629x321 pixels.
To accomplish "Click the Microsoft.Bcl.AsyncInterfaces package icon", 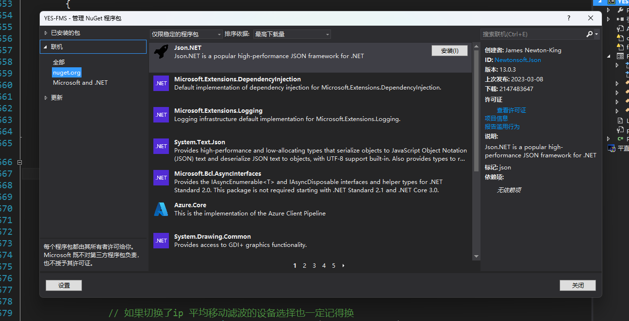I will (x=161, y=178).
